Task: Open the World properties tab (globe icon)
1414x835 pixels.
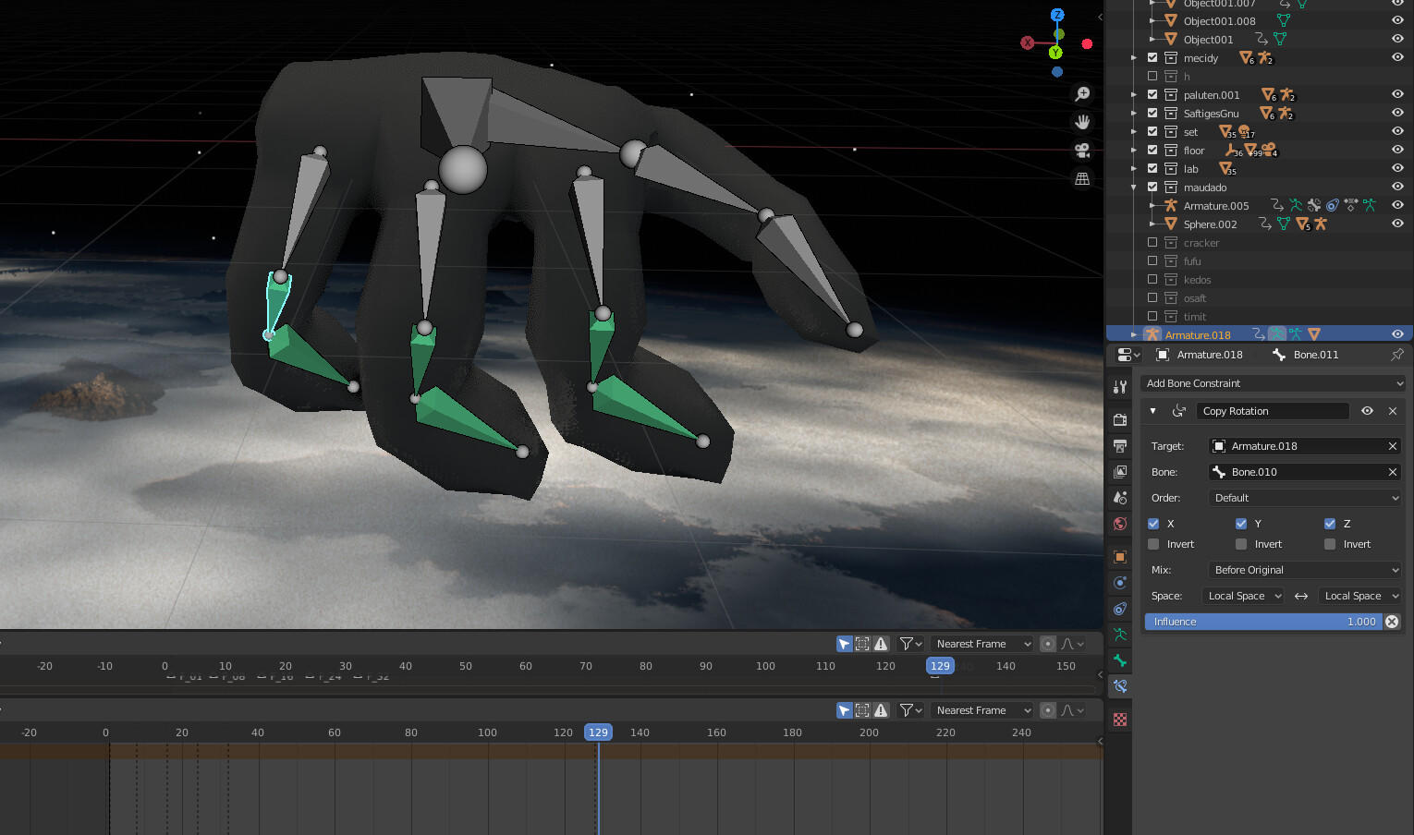Action: [x=1120, y=524]
